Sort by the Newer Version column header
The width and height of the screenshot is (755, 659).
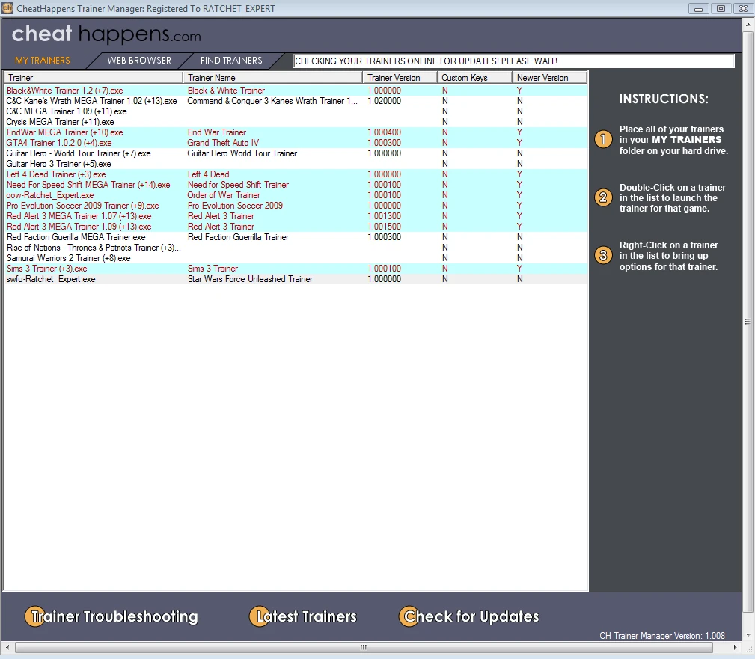click(549, 78)
